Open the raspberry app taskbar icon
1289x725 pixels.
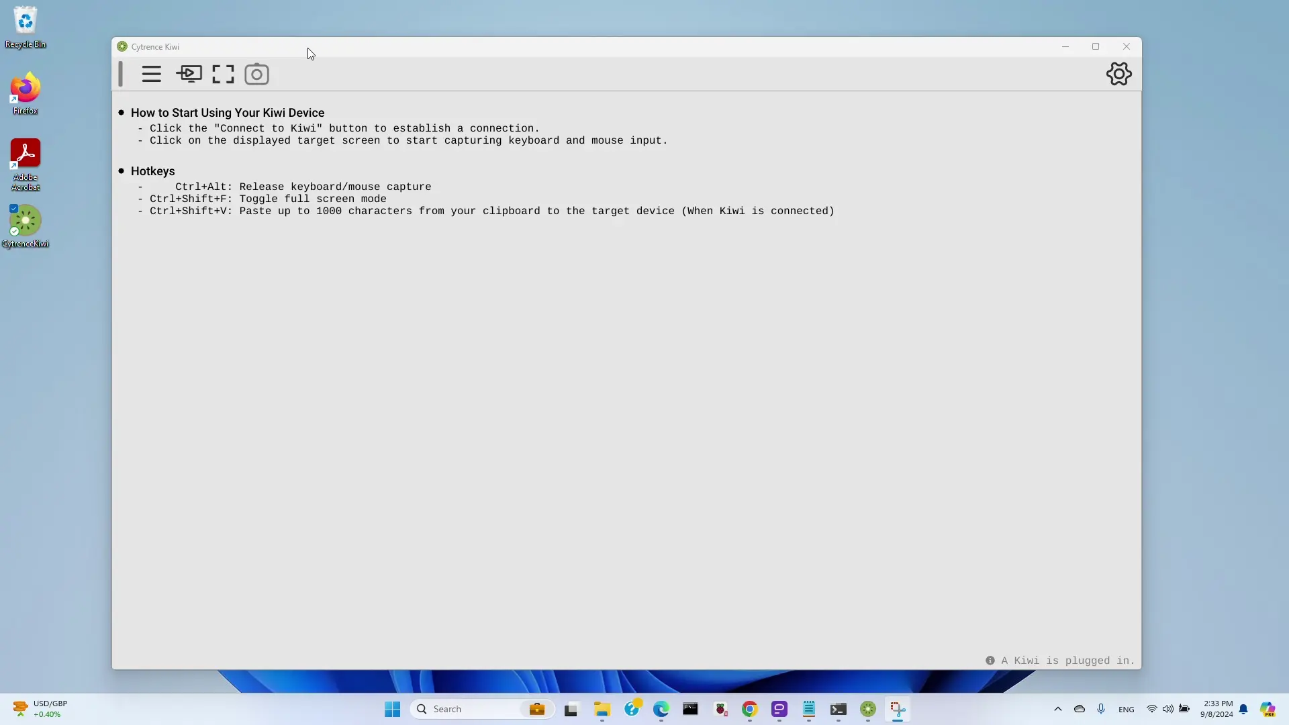pos(720,709)
